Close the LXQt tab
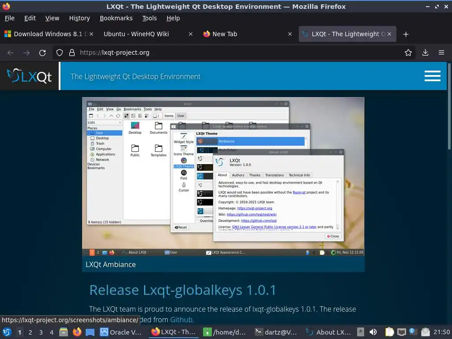This screenshot has height=339, width=452. 389,34
